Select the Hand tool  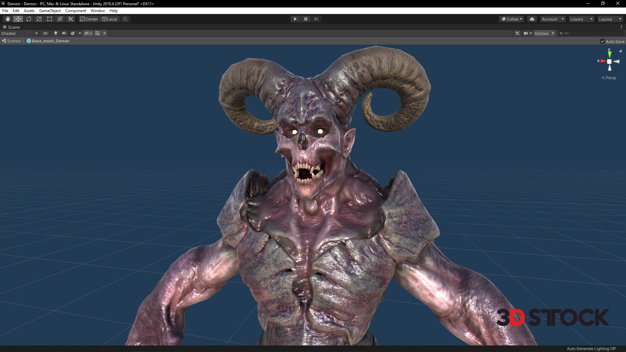pyautogui.click(x=7, y=19)
